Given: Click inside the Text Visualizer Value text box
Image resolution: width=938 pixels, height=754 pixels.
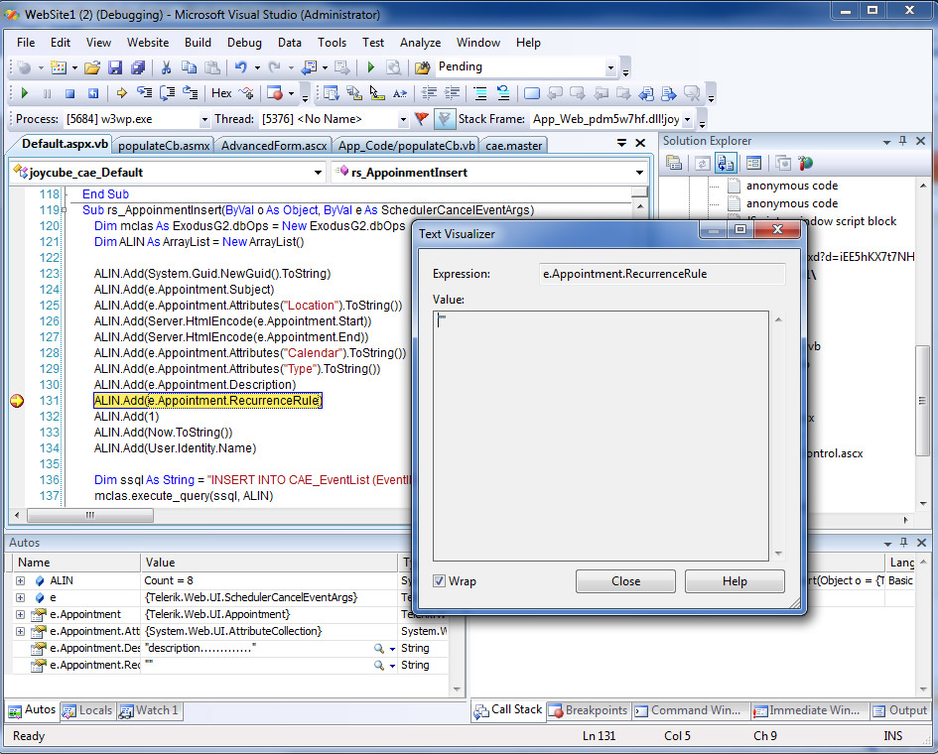Looking at the screenshot, I should click(601, 436).
